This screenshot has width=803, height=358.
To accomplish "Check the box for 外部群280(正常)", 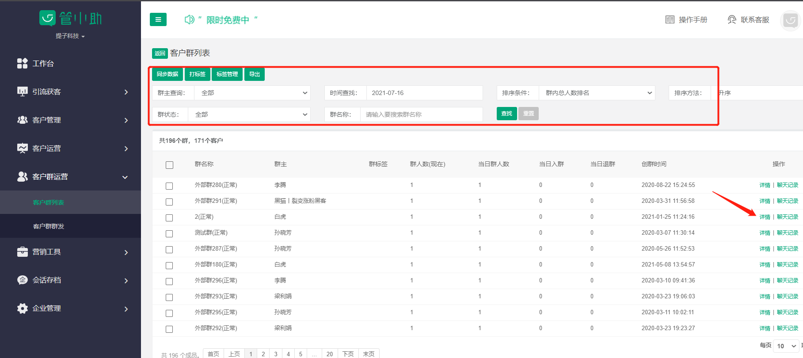I will coord(169,186).
